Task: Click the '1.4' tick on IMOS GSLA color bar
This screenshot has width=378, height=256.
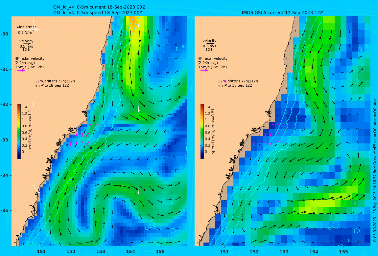Action: coord(207,107)
